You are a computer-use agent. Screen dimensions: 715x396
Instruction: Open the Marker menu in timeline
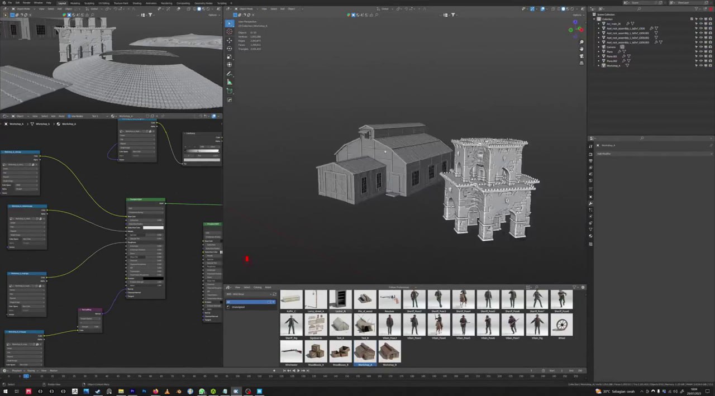point(54,370)
